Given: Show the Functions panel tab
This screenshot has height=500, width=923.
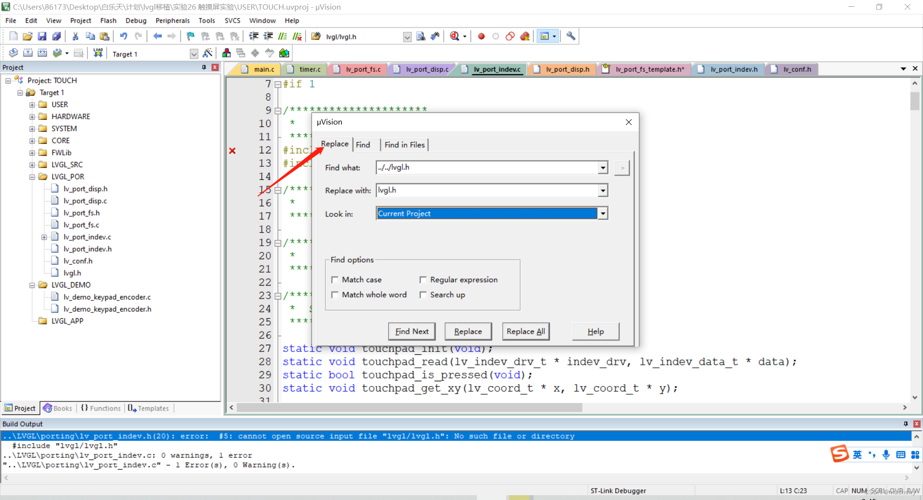Looking at the screenshot, I should coord(101,408).
